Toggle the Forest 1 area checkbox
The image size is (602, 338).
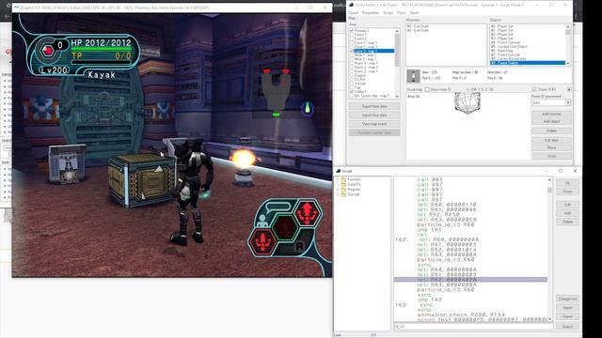click(351, 35)
